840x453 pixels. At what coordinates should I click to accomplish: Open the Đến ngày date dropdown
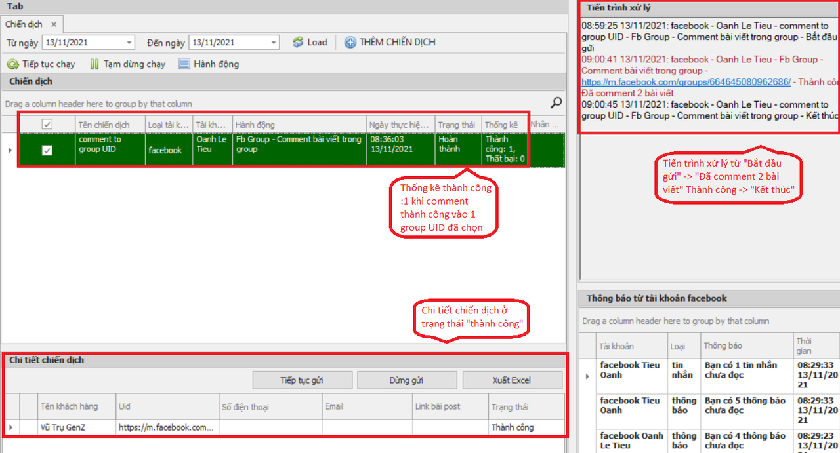pyautogui.click(x=274, y=43)
